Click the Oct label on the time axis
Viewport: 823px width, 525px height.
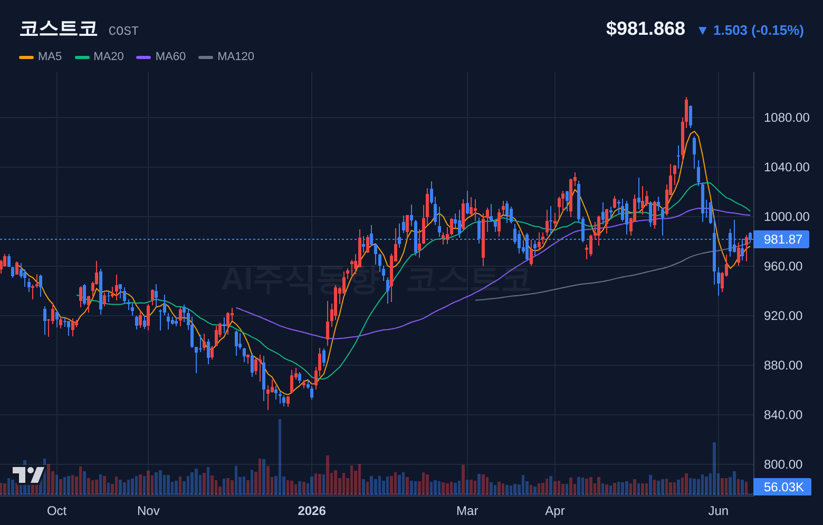[x=57, y=511]
